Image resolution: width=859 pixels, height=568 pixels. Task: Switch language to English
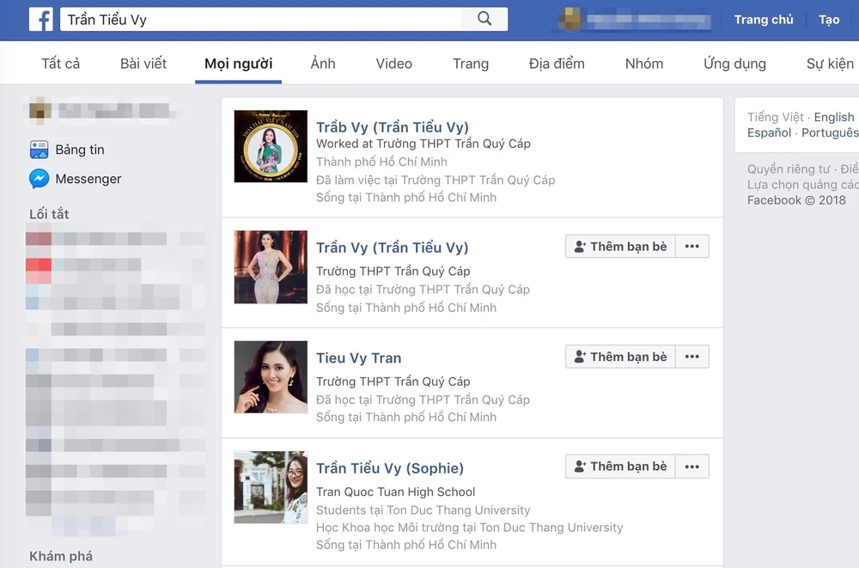tap(833, 117)
